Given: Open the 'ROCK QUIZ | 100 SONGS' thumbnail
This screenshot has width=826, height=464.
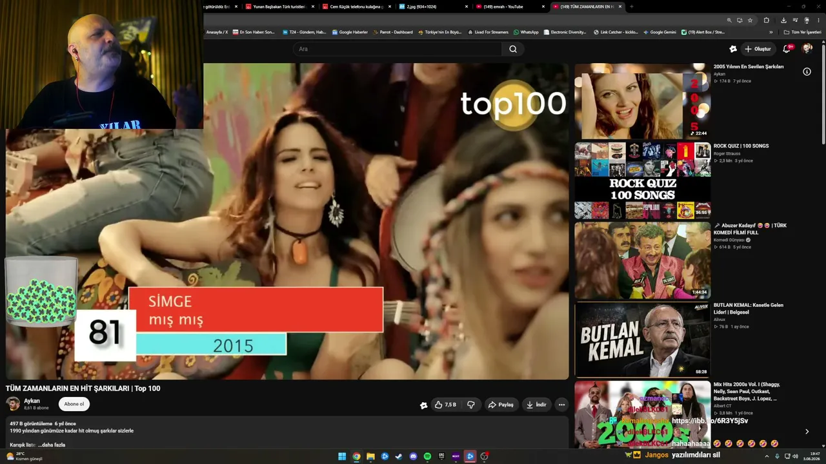Looking at the screenshot, I should (643, 181).
